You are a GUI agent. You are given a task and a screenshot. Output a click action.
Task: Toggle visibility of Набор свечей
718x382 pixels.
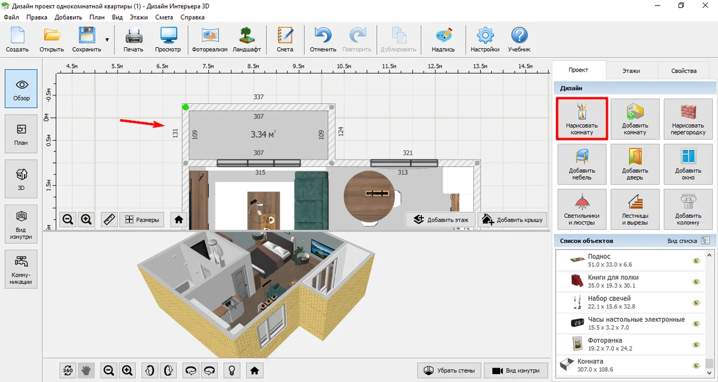pos(696,303)
